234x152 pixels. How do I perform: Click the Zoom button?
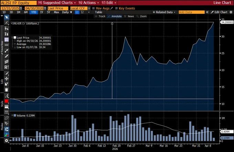(141, 16)
